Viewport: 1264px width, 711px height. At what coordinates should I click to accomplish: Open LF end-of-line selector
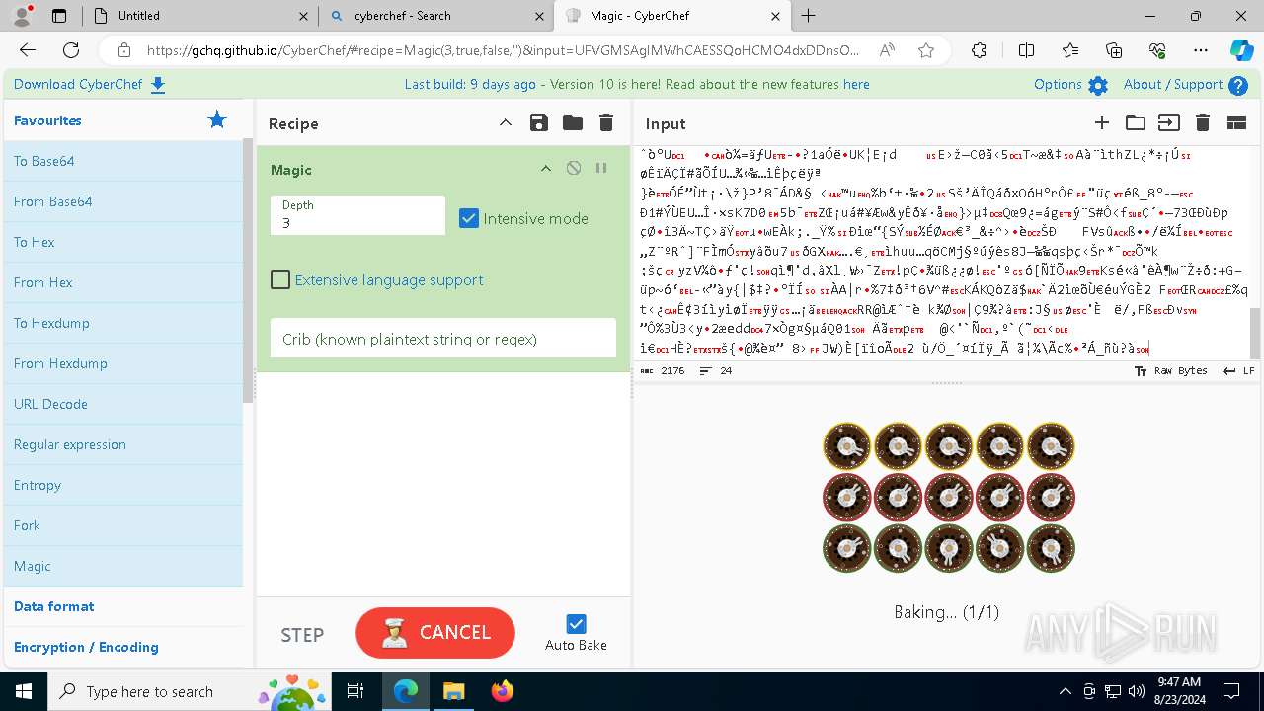pos(1238,370)
